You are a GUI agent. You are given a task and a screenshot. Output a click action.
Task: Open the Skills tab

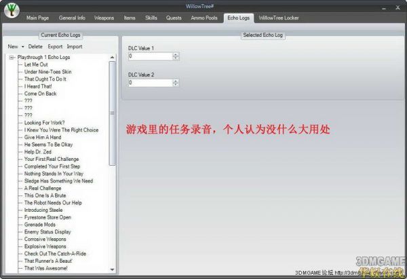[151, 18]
